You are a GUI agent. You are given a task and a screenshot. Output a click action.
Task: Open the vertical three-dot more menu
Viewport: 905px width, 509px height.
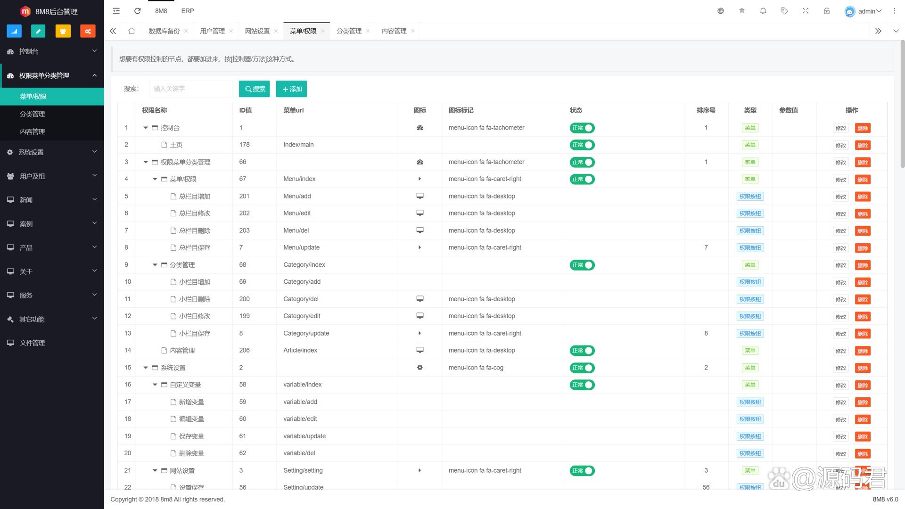(x=894, y=11)
